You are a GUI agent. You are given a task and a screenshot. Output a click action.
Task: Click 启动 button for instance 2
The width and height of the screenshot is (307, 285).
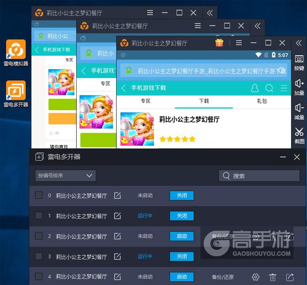pos(182,236)
